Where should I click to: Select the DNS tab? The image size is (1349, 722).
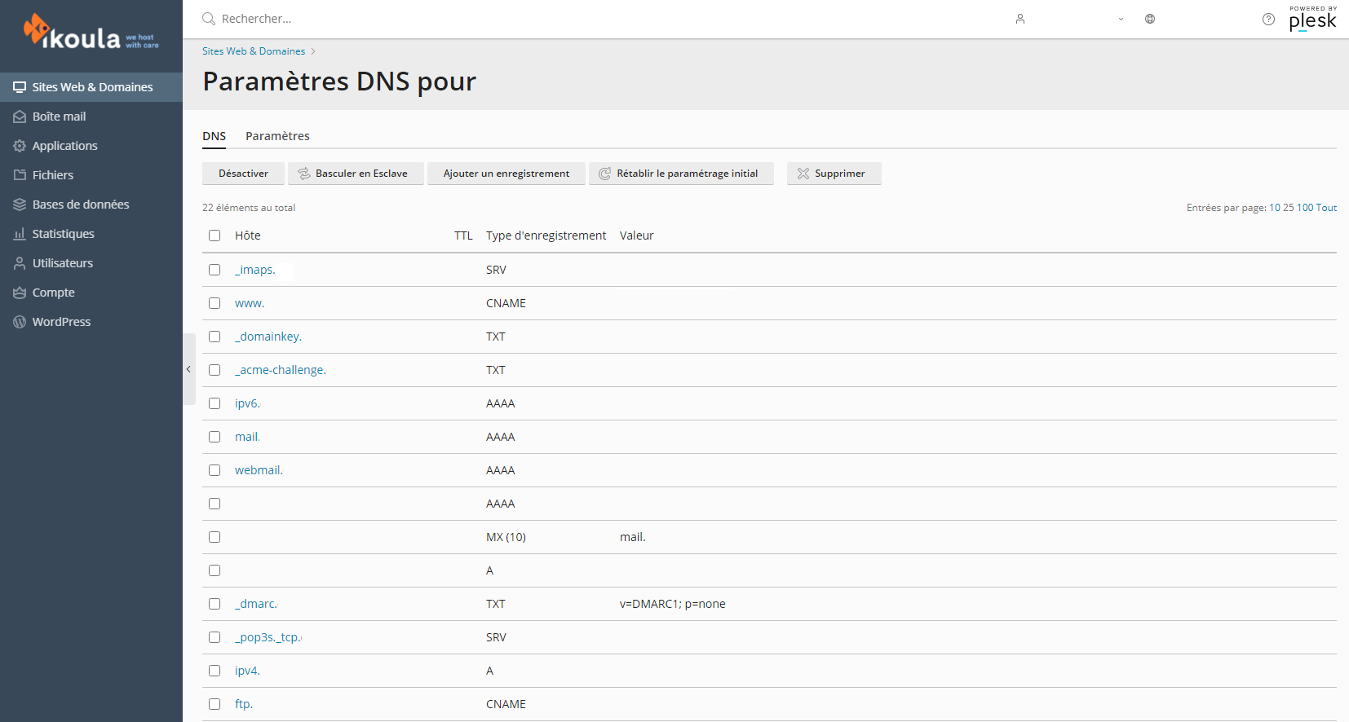[215, 136]
